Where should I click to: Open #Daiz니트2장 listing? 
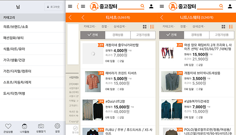(118, 111)
